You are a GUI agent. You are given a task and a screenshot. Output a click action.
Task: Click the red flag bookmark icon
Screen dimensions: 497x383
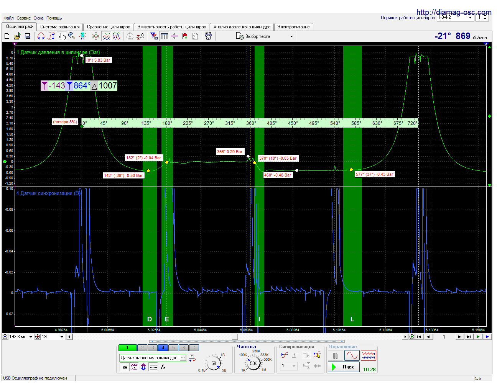[185, 36]
